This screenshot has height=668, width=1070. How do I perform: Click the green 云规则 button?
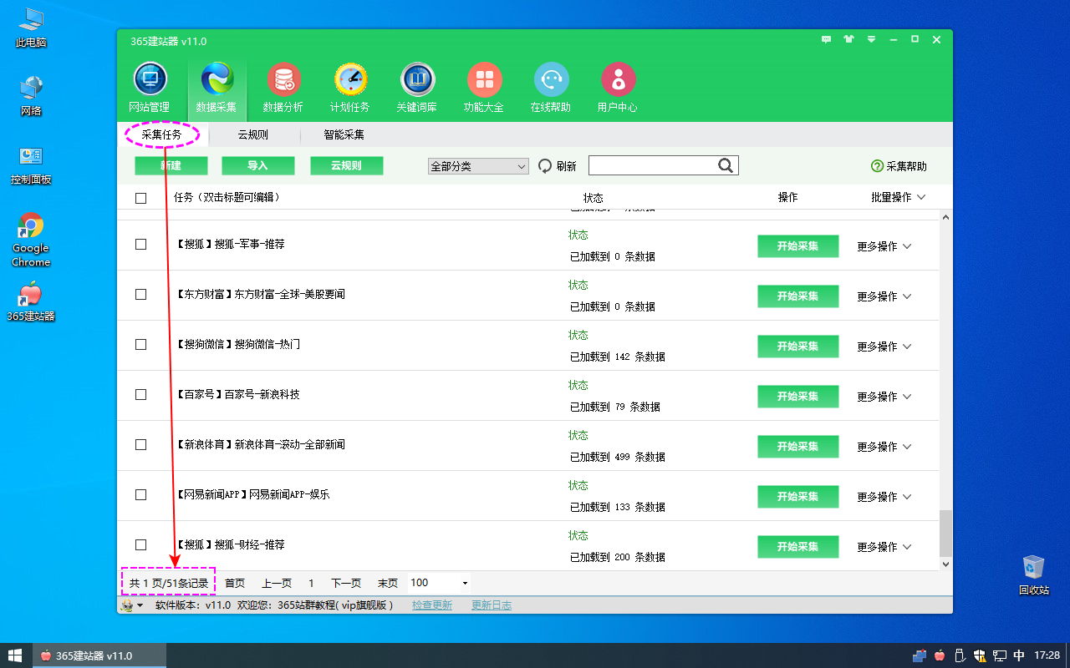tap(346, 165)
